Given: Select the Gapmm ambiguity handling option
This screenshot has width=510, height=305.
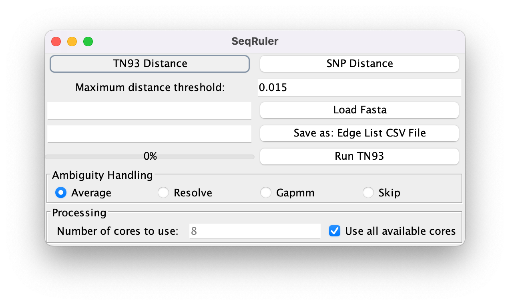Looking at the screenshot, I should click(x=266, y=192).
